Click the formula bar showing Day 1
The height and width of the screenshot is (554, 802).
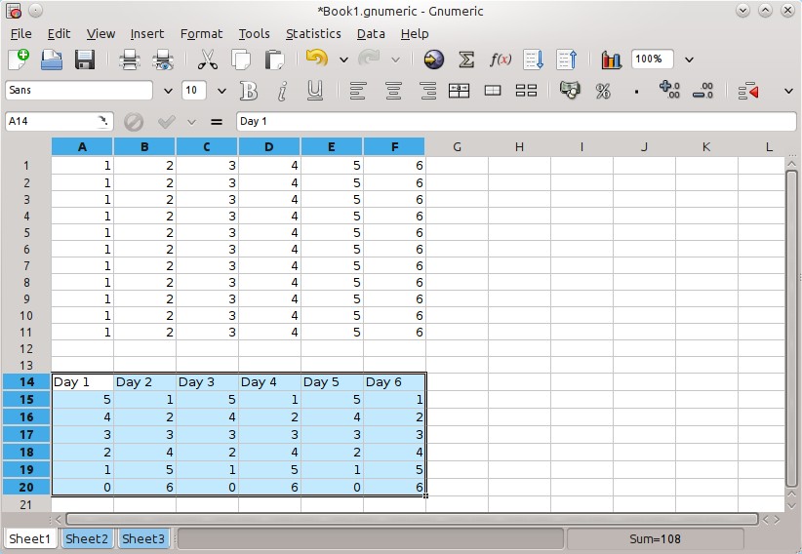[516, 121]
